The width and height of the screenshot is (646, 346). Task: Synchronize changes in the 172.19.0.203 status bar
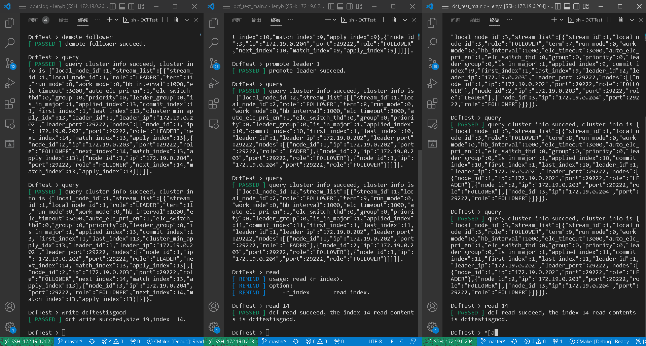tap(296, 341)
